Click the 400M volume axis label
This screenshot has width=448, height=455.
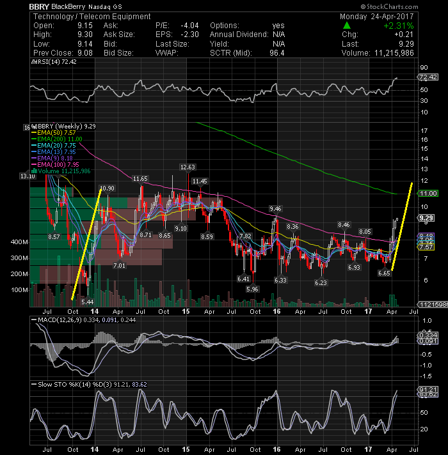click(19, 242)
